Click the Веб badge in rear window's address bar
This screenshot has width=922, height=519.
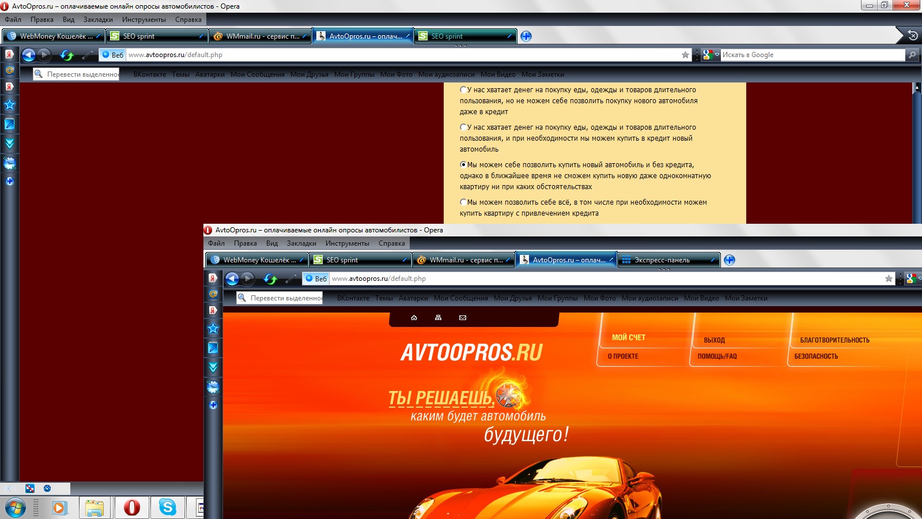[x=113, y=55]
